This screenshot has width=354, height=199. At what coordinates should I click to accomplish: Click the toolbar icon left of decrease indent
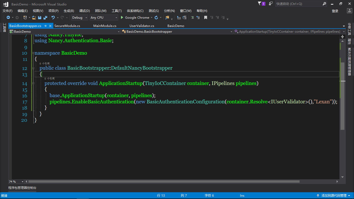pyautogui.click(x=185, y=18)
